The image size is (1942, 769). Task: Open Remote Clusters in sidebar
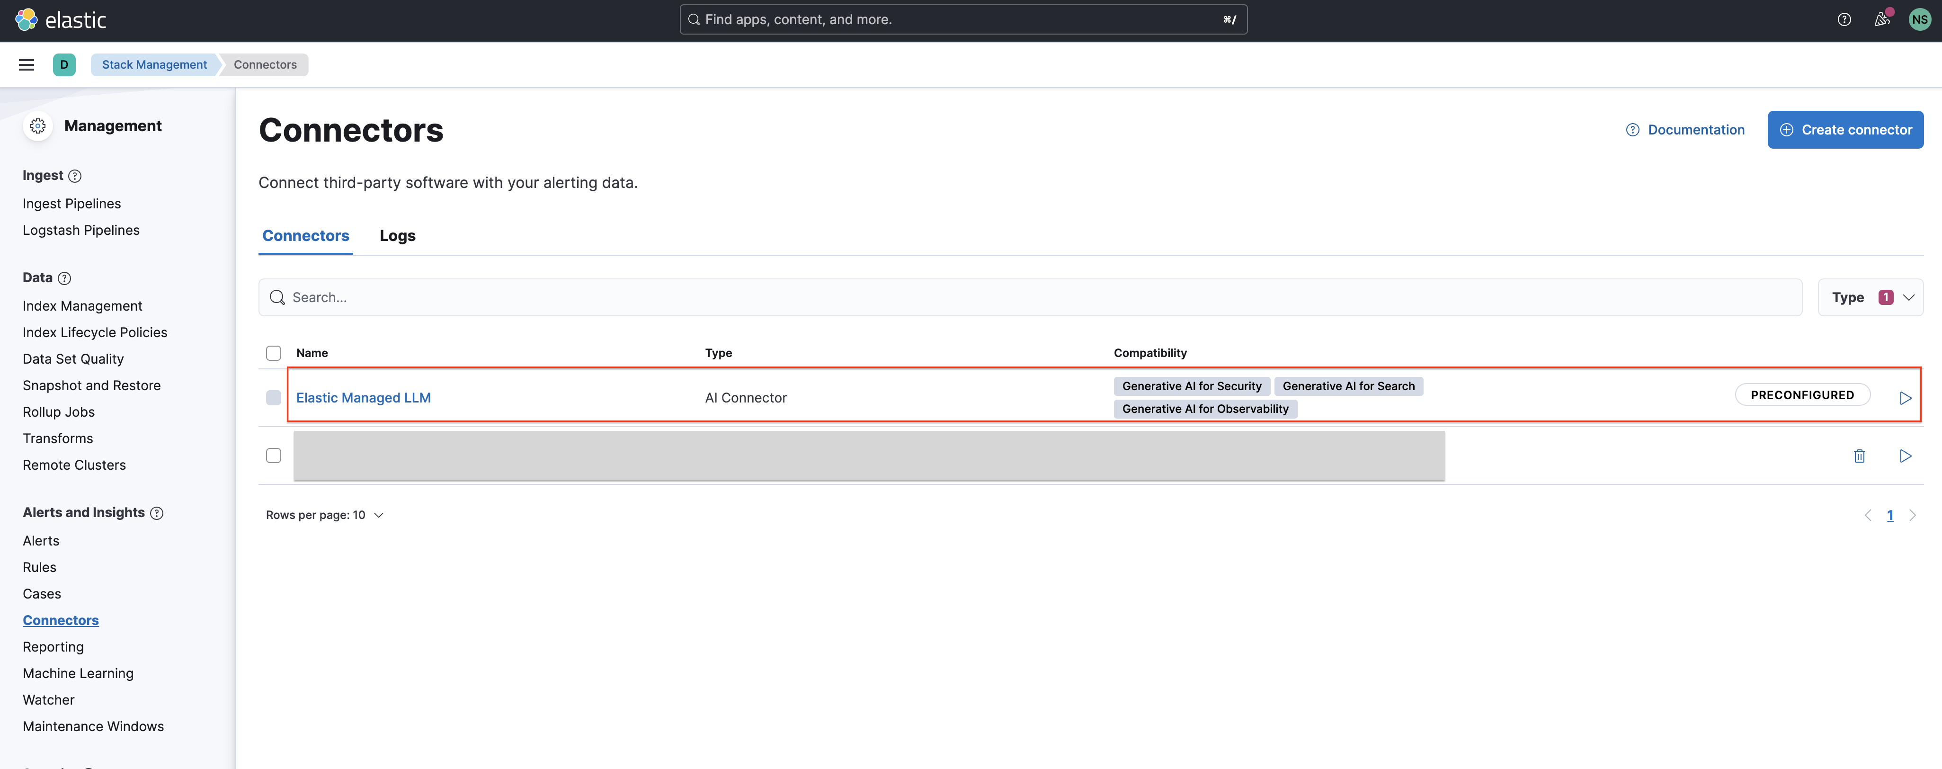click(x=75, y=465)
